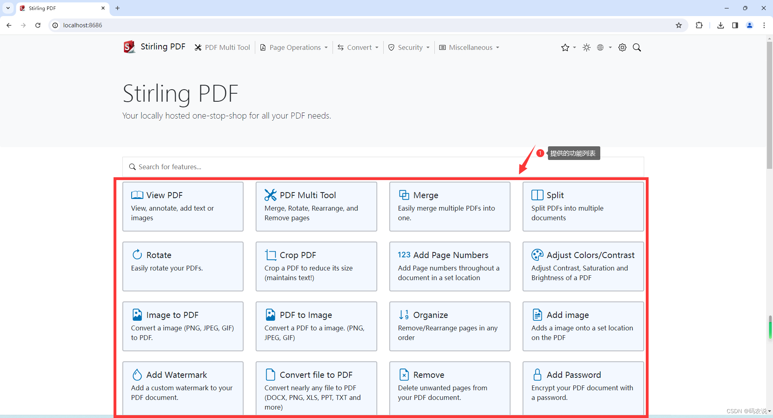Open settings with the gear icon
The width and height of the screenshot is (773, 418).
coord(622,47)
